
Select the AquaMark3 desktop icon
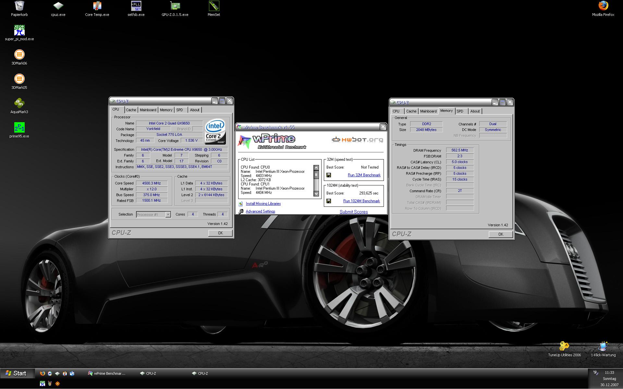[x=19, y=106]
